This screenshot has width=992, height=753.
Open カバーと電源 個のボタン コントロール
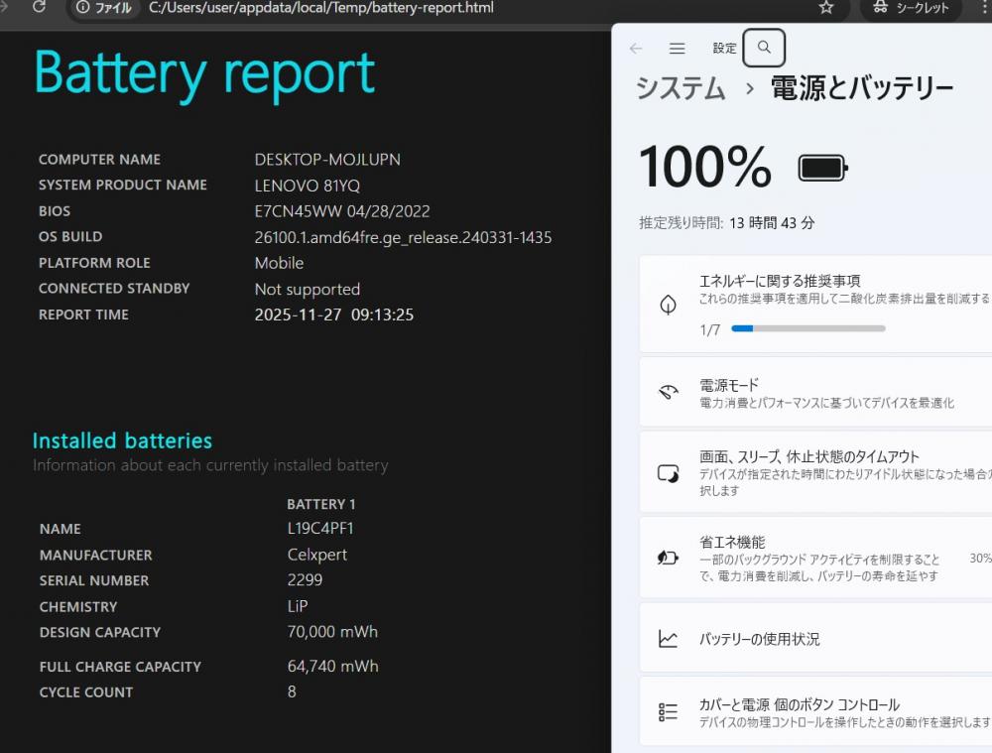pyautogui.click(x=815, y=712)
